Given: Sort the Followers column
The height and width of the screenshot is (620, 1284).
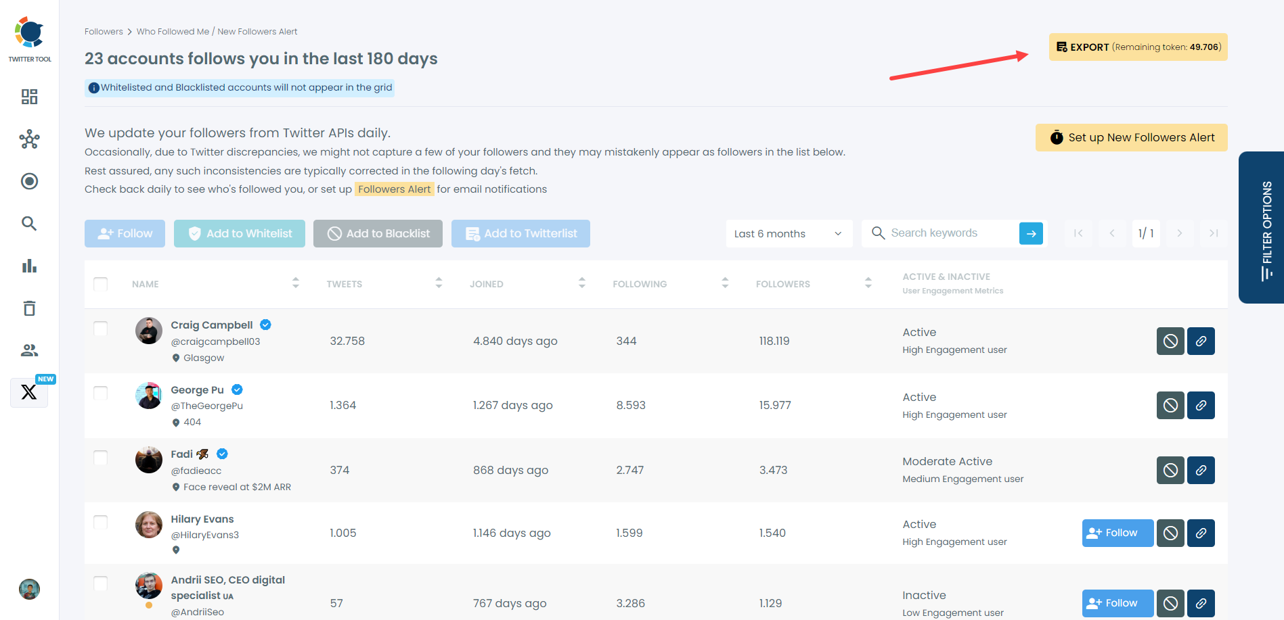Looking at the screenshot, I should (x=868, y=283).
